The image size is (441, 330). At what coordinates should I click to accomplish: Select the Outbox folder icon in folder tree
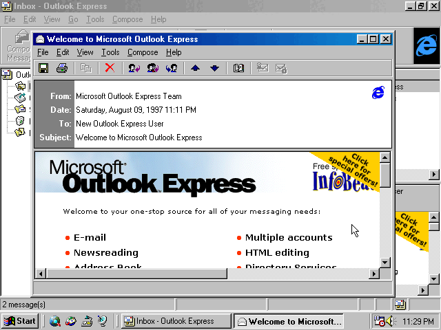(x=20, y=98)
